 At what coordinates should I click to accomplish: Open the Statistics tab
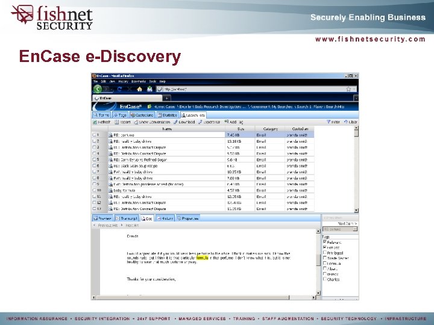point(167,115)
